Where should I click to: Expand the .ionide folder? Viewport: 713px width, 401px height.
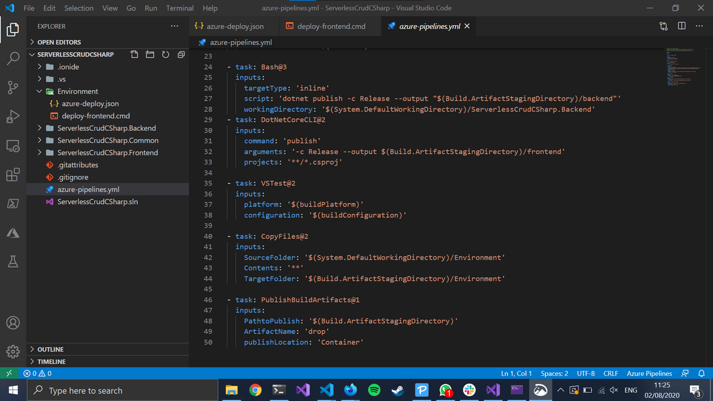[108, 67]
